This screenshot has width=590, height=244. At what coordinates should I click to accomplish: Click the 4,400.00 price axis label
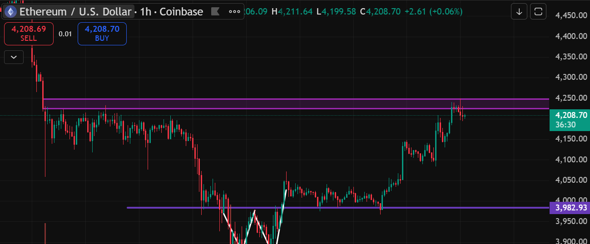[x=571, y=36]
